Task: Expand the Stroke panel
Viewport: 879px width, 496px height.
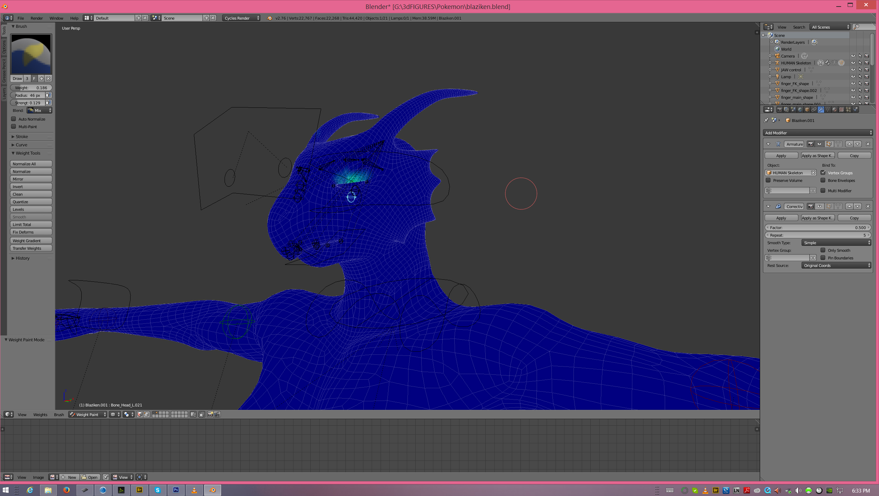Action: point(22,136)
